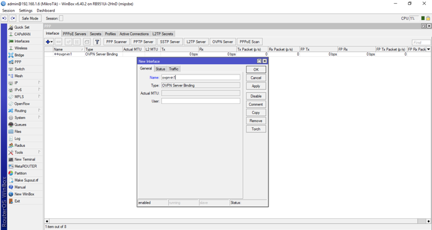Expand the Routing submenu
Screen dimensions: 432x230
point(39,110)
